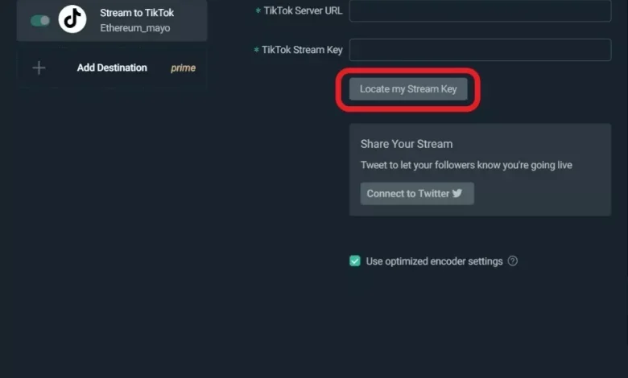The height and width of the screenshot is (378, 628).
Task: Click the TikTok logo icon
Action: [x=72, y=18]
